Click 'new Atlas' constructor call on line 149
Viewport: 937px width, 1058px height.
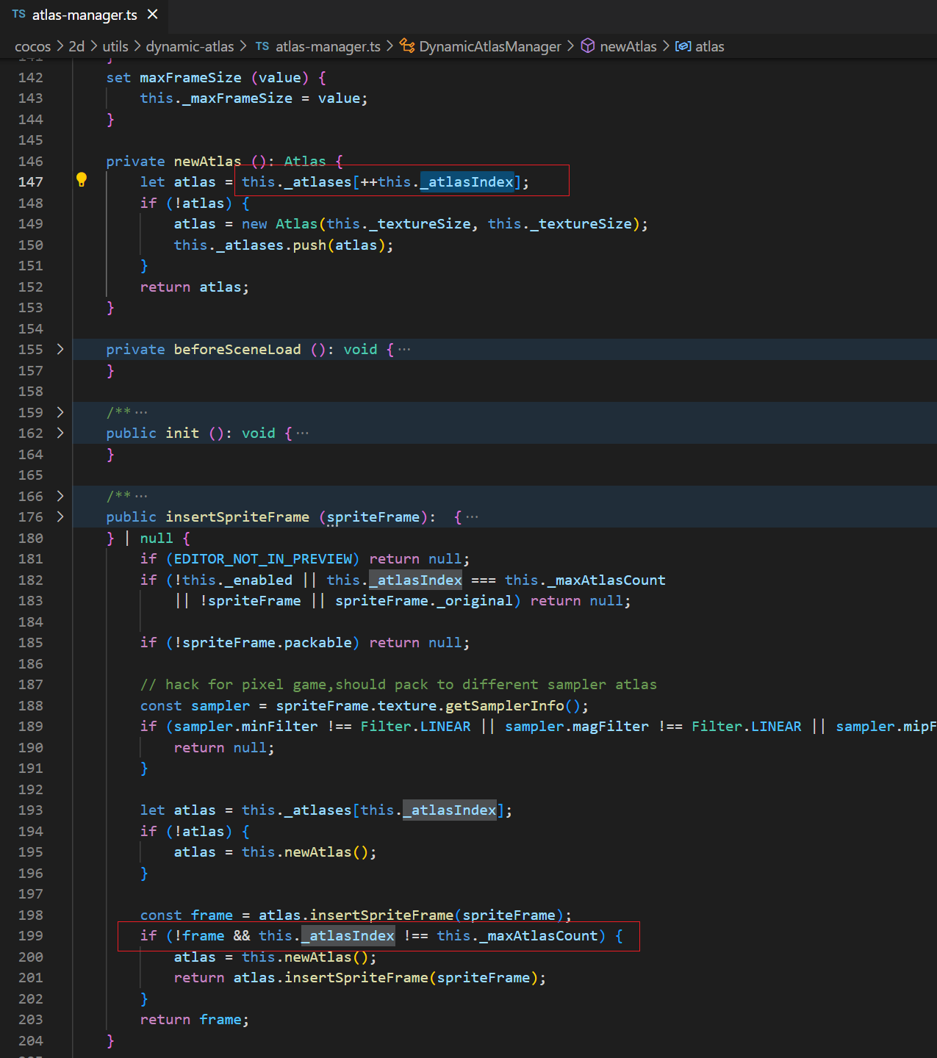[x=280, y=223]
